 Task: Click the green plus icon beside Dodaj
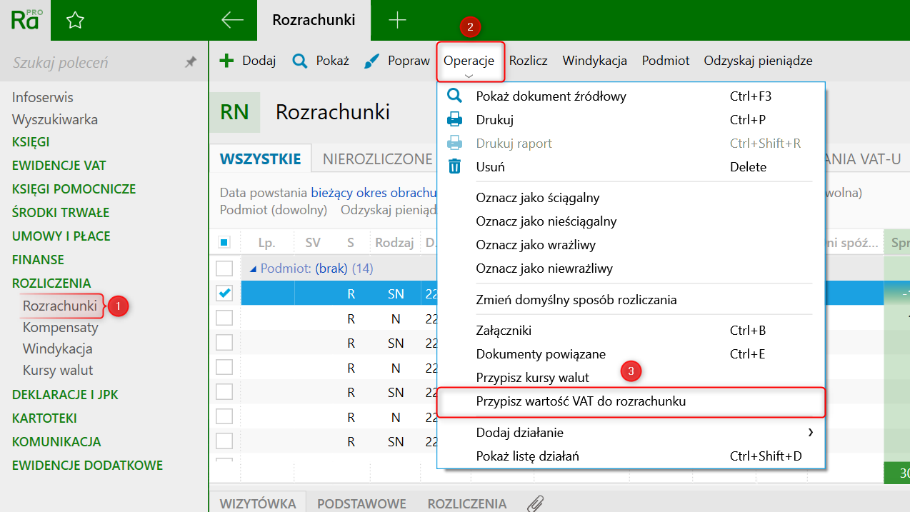pyautogui.click(x=226, y=61)
